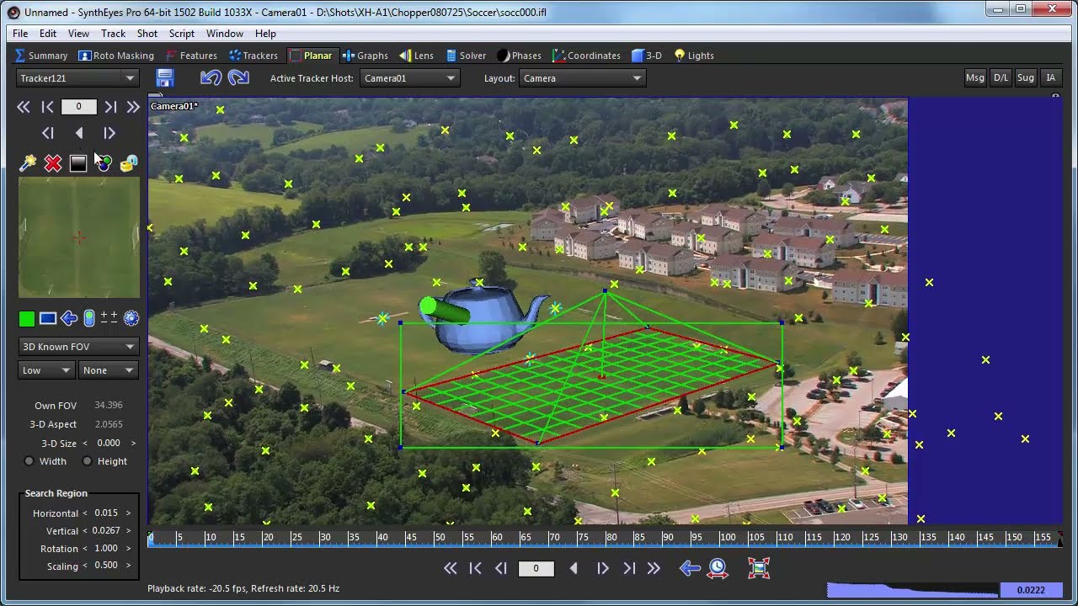Click the bottom bar frame number field
The height and width of the screenshot is (606, 1078).
point(536,569)
